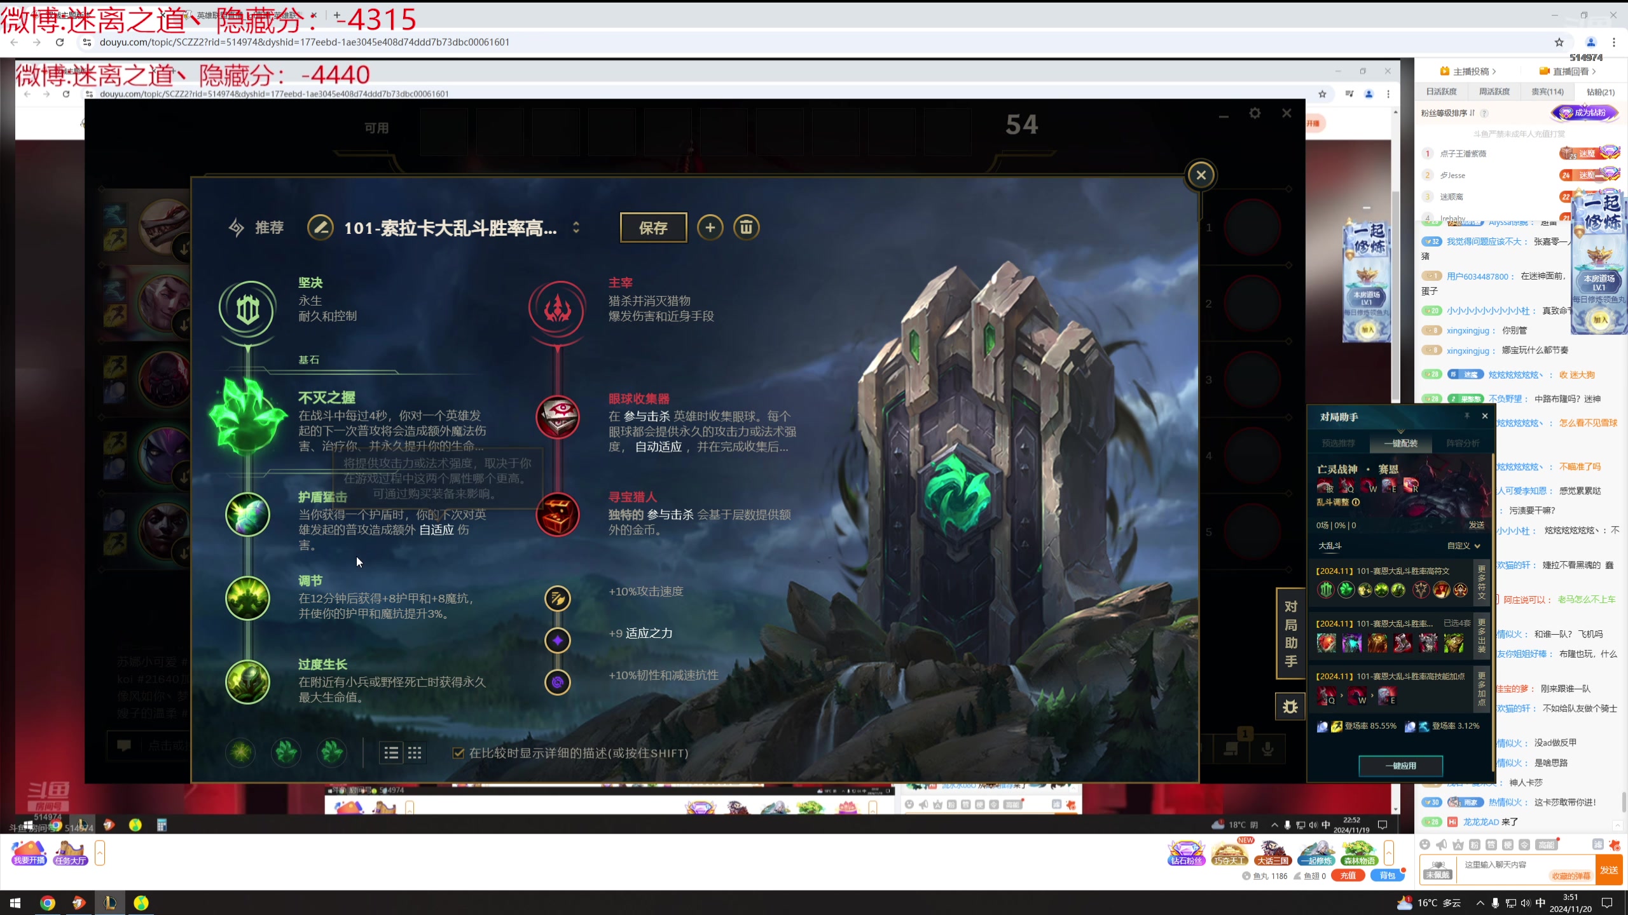This screenshot has width=1628, height=915.
Task: Expand the rune page selector dropdown arrows
Action: [x=576, y=227]
